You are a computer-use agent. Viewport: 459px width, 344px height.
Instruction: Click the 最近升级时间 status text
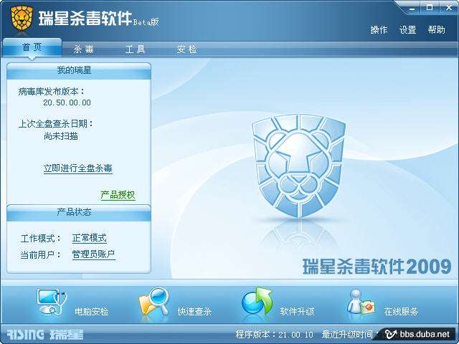[x=349, y=335]
